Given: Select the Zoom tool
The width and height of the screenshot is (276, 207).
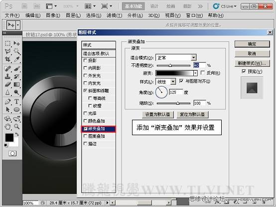Looking at the screenshot, I should point(16,127).
